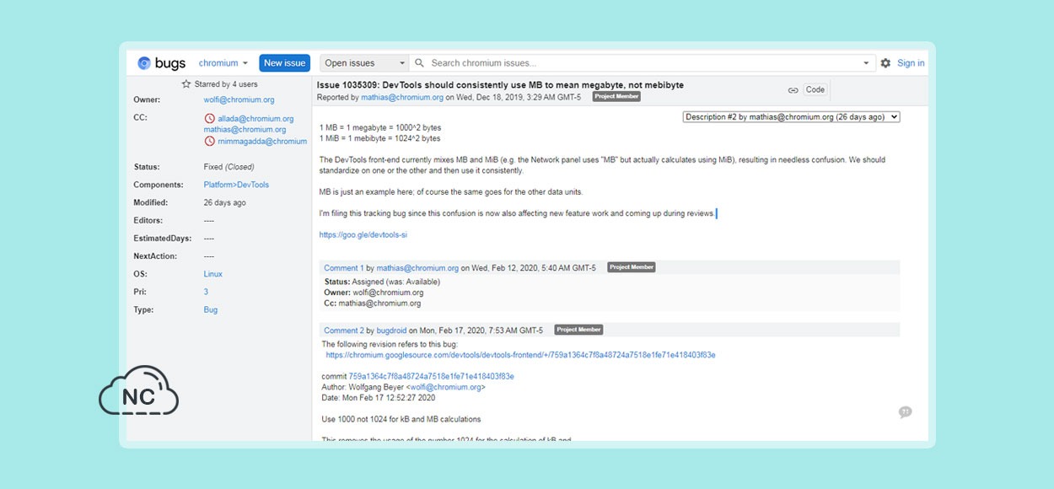Click the Project Member badge on Comment 1
Viewport: 1054px width, 489px height.
(632, 267)
